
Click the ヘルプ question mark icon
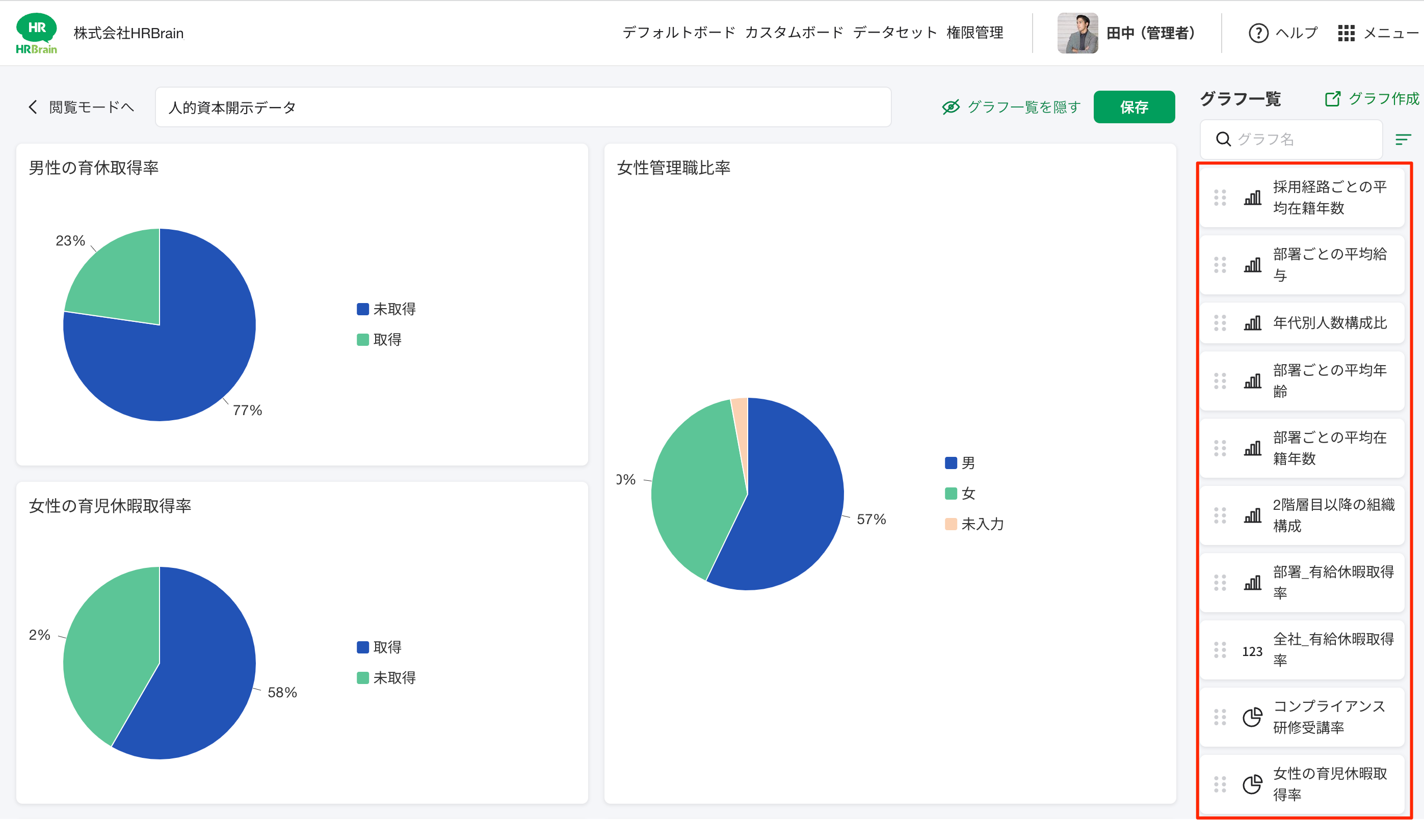point(1258,33)
